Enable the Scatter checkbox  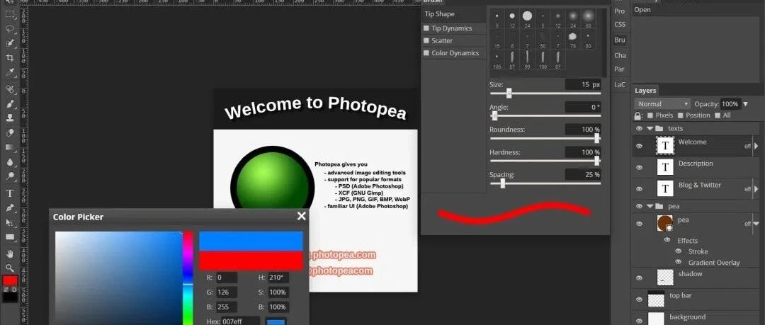pyautogui.click(x=426, y=40)
